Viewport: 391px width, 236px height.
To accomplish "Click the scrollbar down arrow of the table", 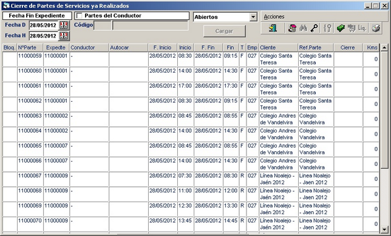I will pos(384,229).
